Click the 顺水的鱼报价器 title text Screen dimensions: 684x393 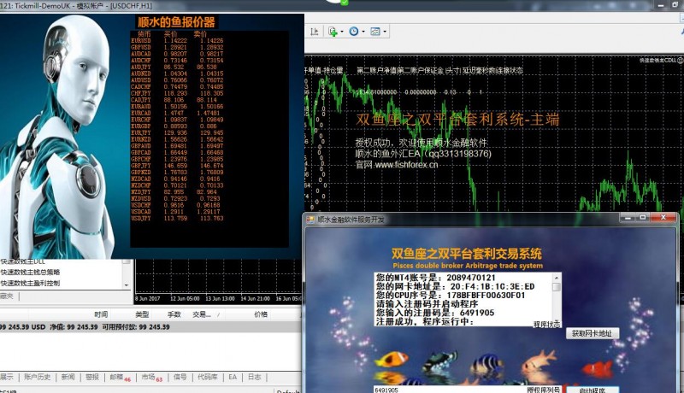tap(177, 22)
